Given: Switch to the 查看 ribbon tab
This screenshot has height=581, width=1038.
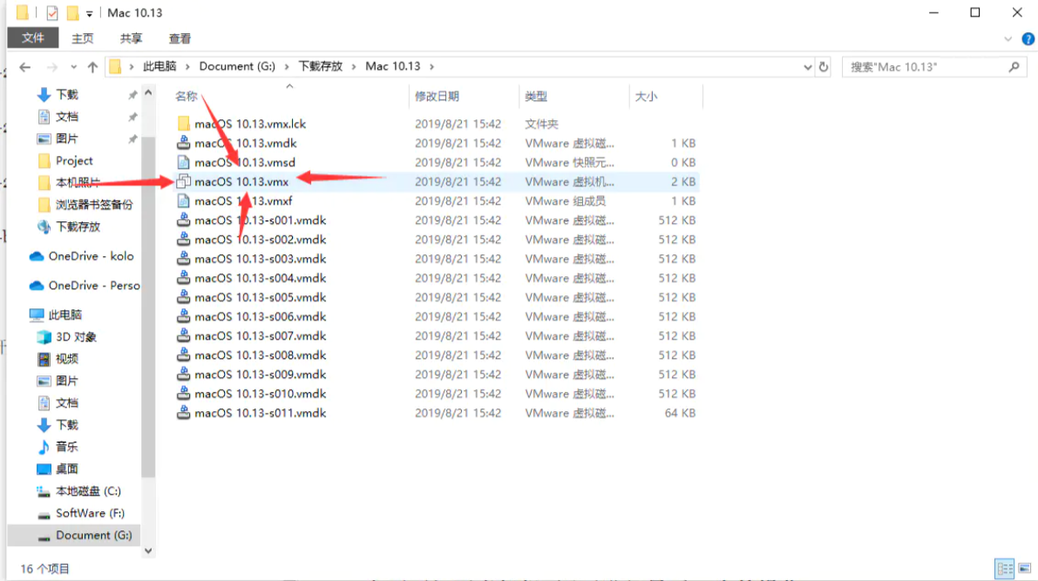Looking at the screenshot, I should click(180, 38).
